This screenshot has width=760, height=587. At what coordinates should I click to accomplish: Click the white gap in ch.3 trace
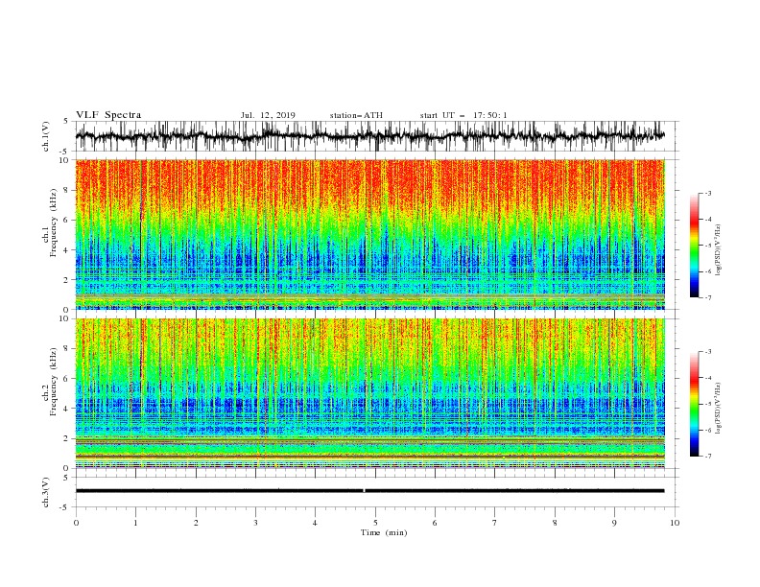point(364,491)
